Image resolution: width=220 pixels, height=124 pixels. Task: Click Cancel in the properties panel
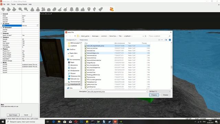click(26, 115)
